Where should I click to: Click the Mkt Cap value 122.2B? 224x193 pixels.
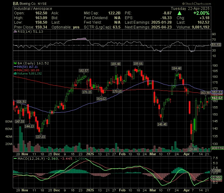pos(114,13)
